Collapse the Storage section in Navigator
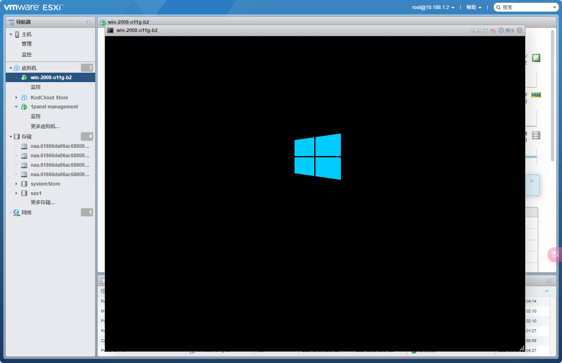 (11, 137)
